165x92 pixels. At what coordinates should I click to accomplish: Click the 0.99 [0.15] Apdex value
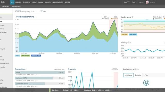pyautogui.click(x=157, y=17)
